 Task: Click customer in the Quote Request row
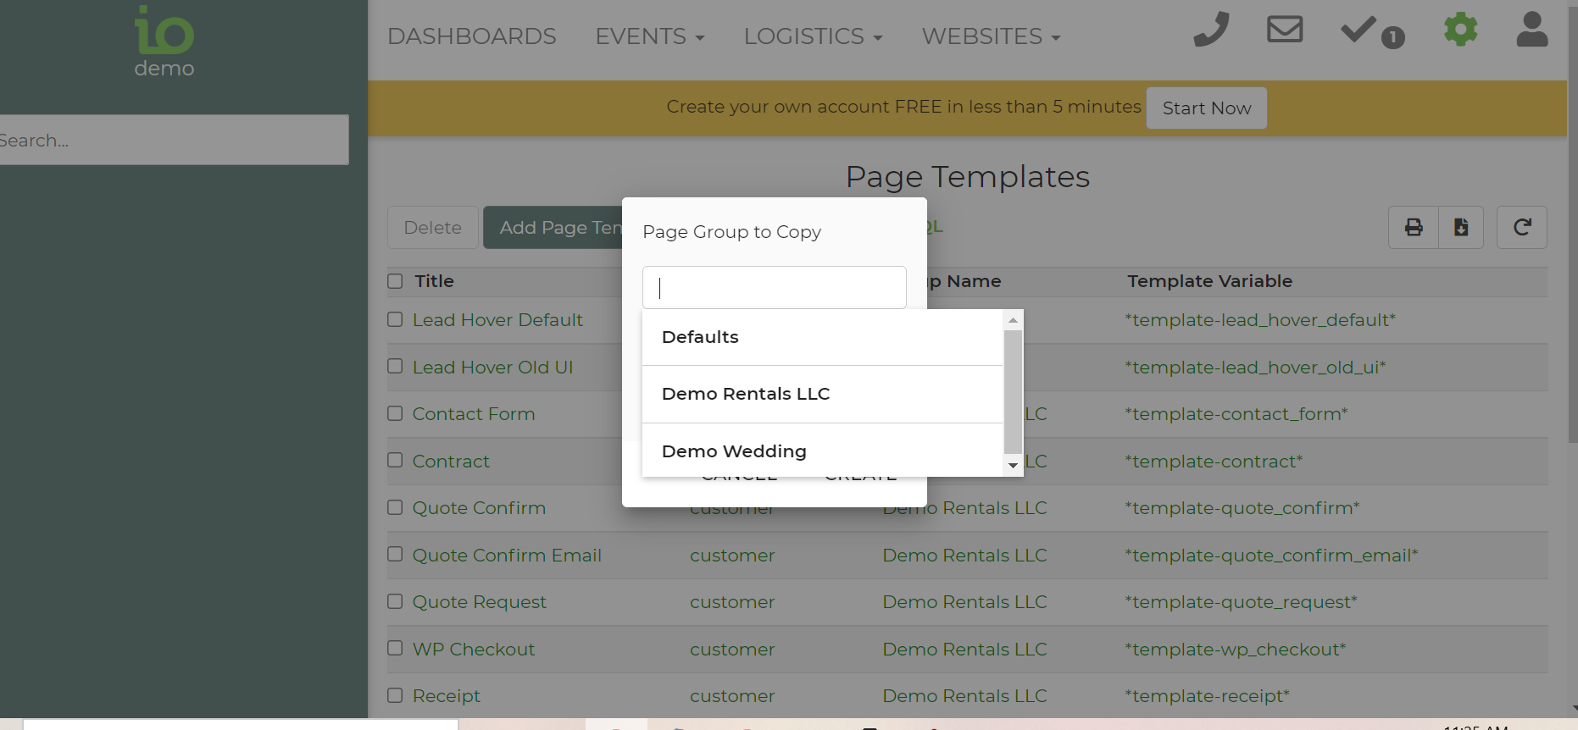[732, 602]
